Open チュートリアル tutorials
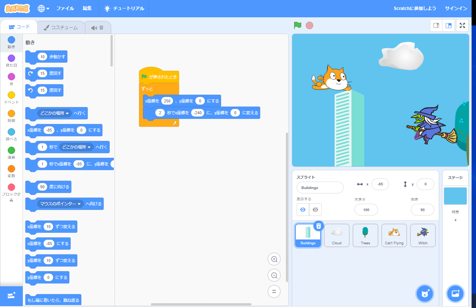 coord(124,8)
